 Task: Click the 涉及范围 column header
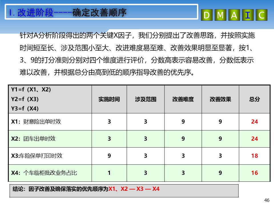[146, 99]
